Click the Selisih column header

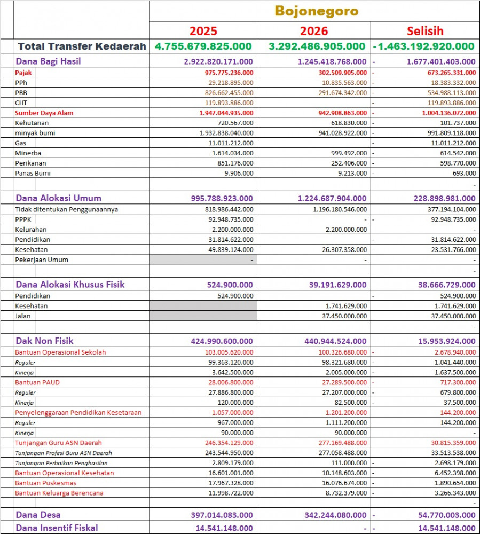point(425,31)
